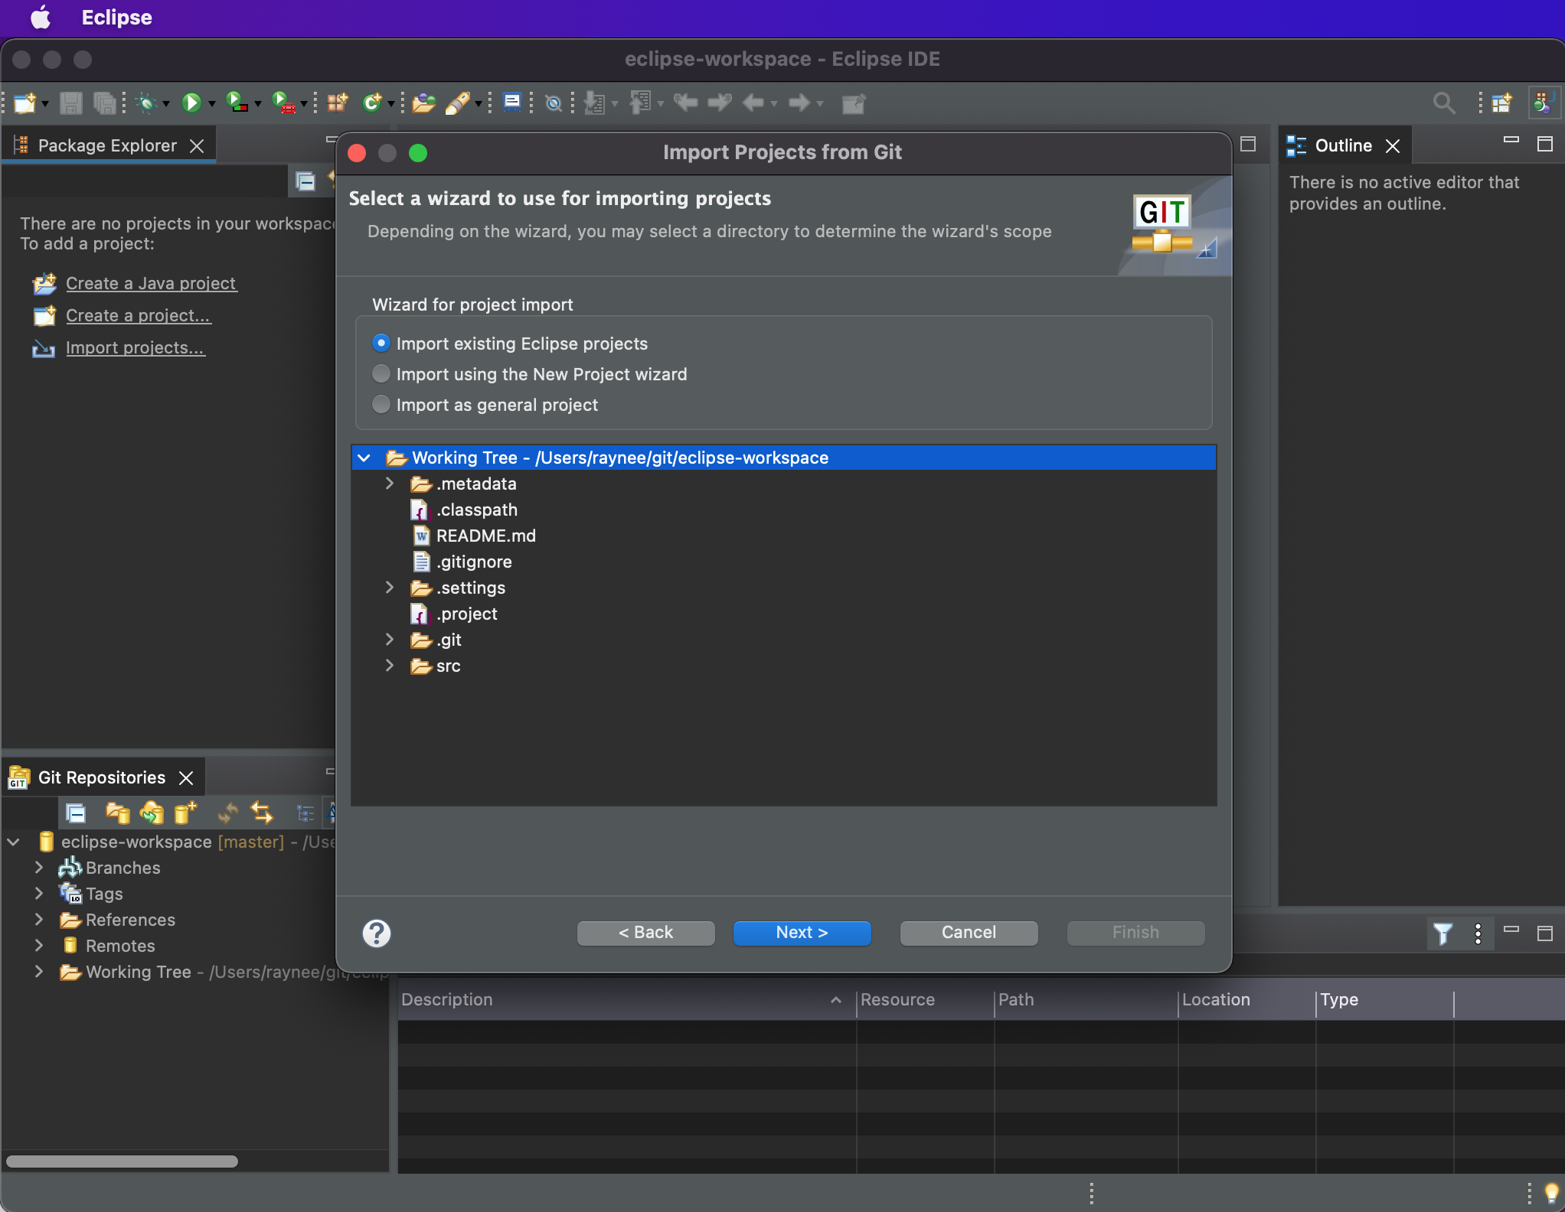
Task: Click the Create a Java project link
Action: coord(151,284)
